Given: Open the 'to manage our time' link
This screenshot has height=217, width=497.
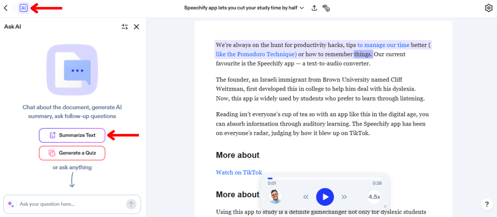Looking at the screenshot, I should [x=383, y=45].
